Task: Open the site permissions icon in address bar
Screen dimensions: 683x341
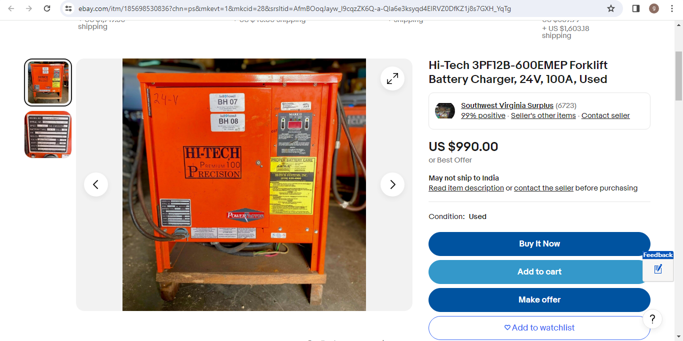Action: (x=68, y=8)
